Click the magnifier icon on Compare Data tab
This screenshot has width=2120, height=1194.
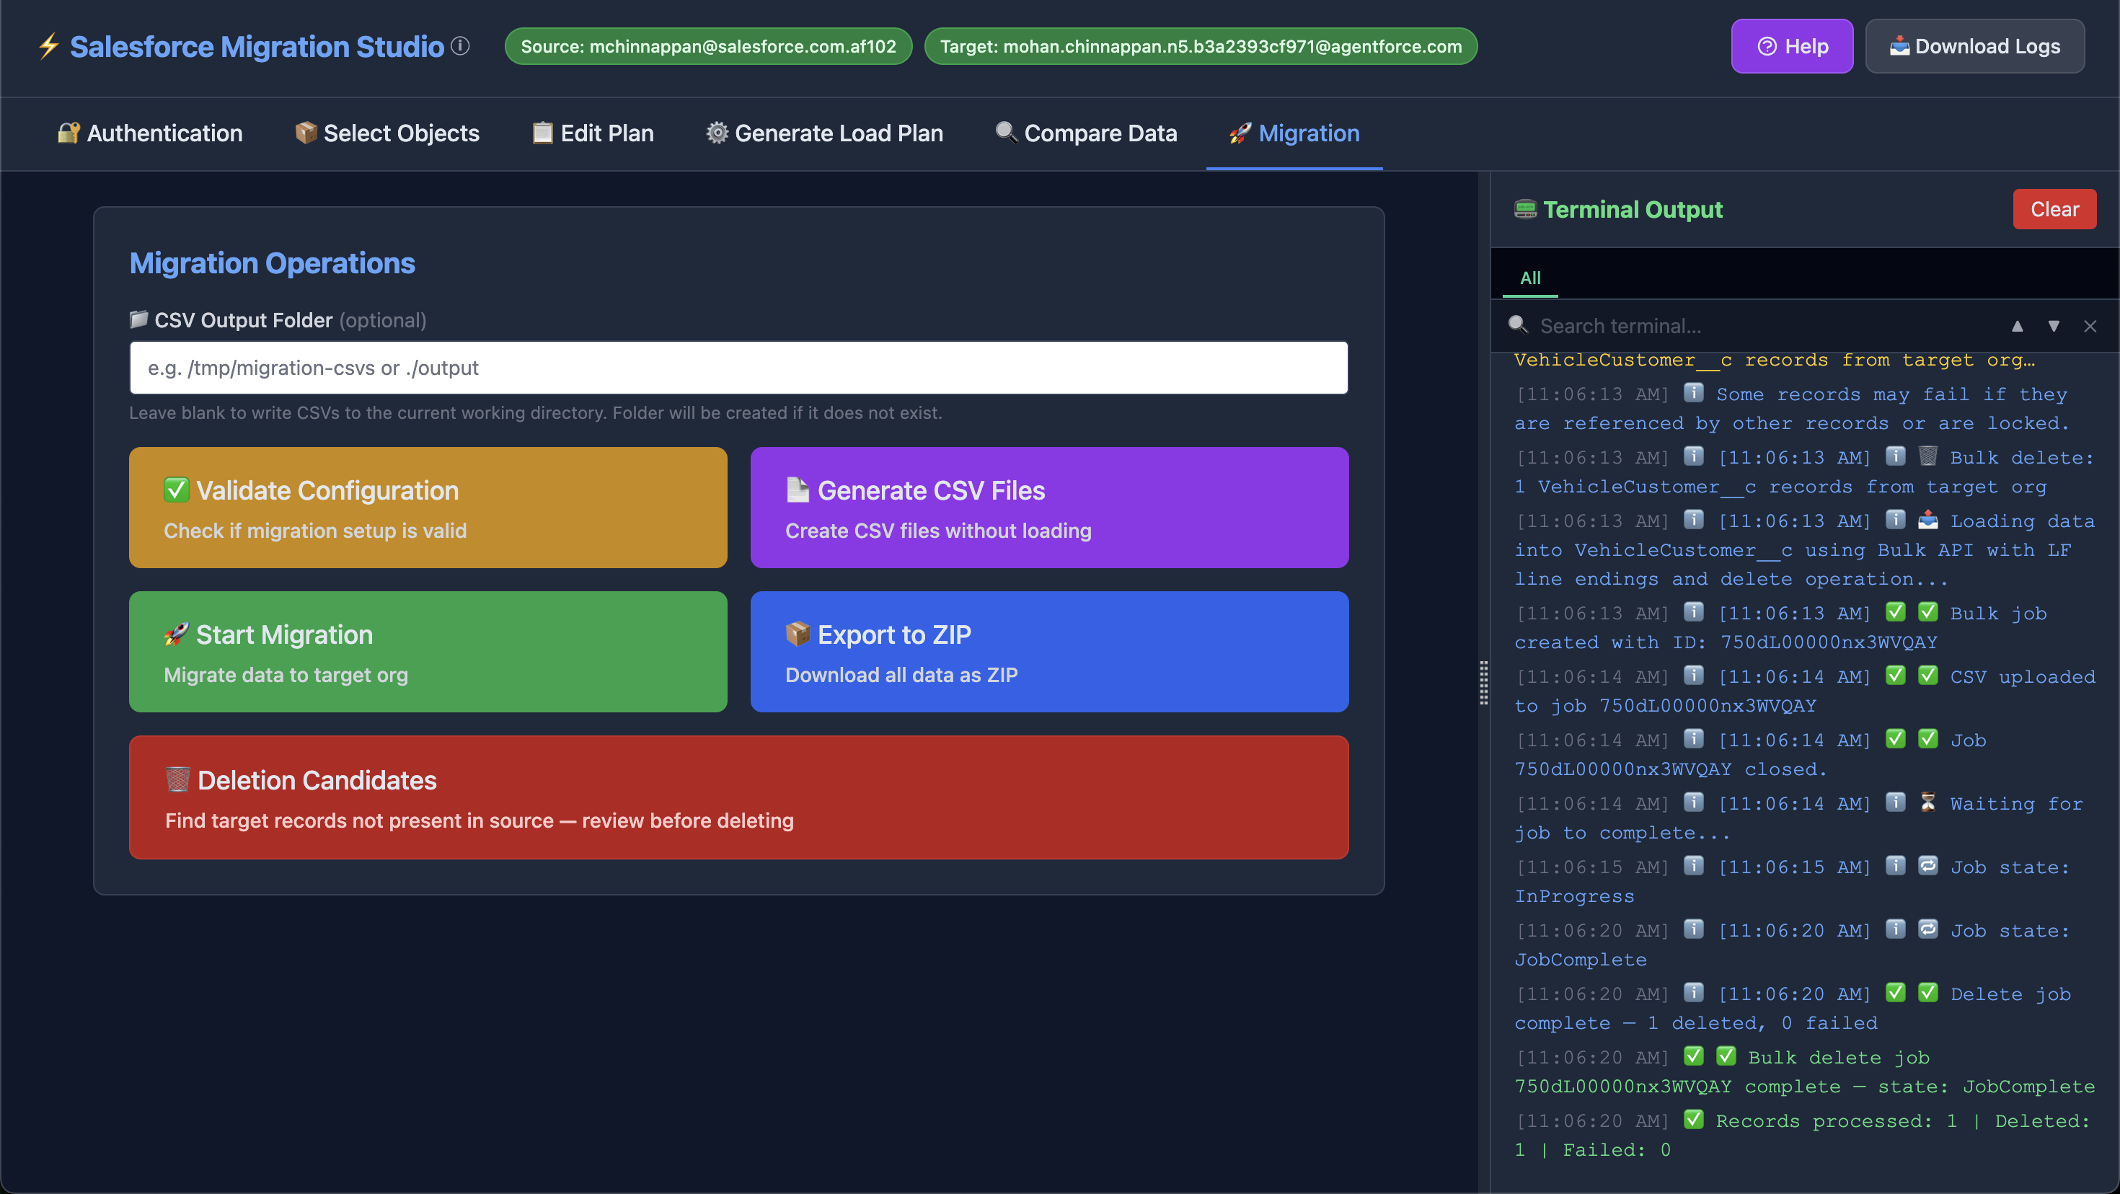(x=1006, y=132)
